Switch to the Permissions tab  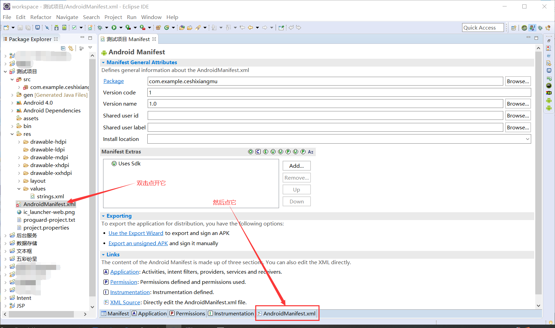click(x=187, y=313)
